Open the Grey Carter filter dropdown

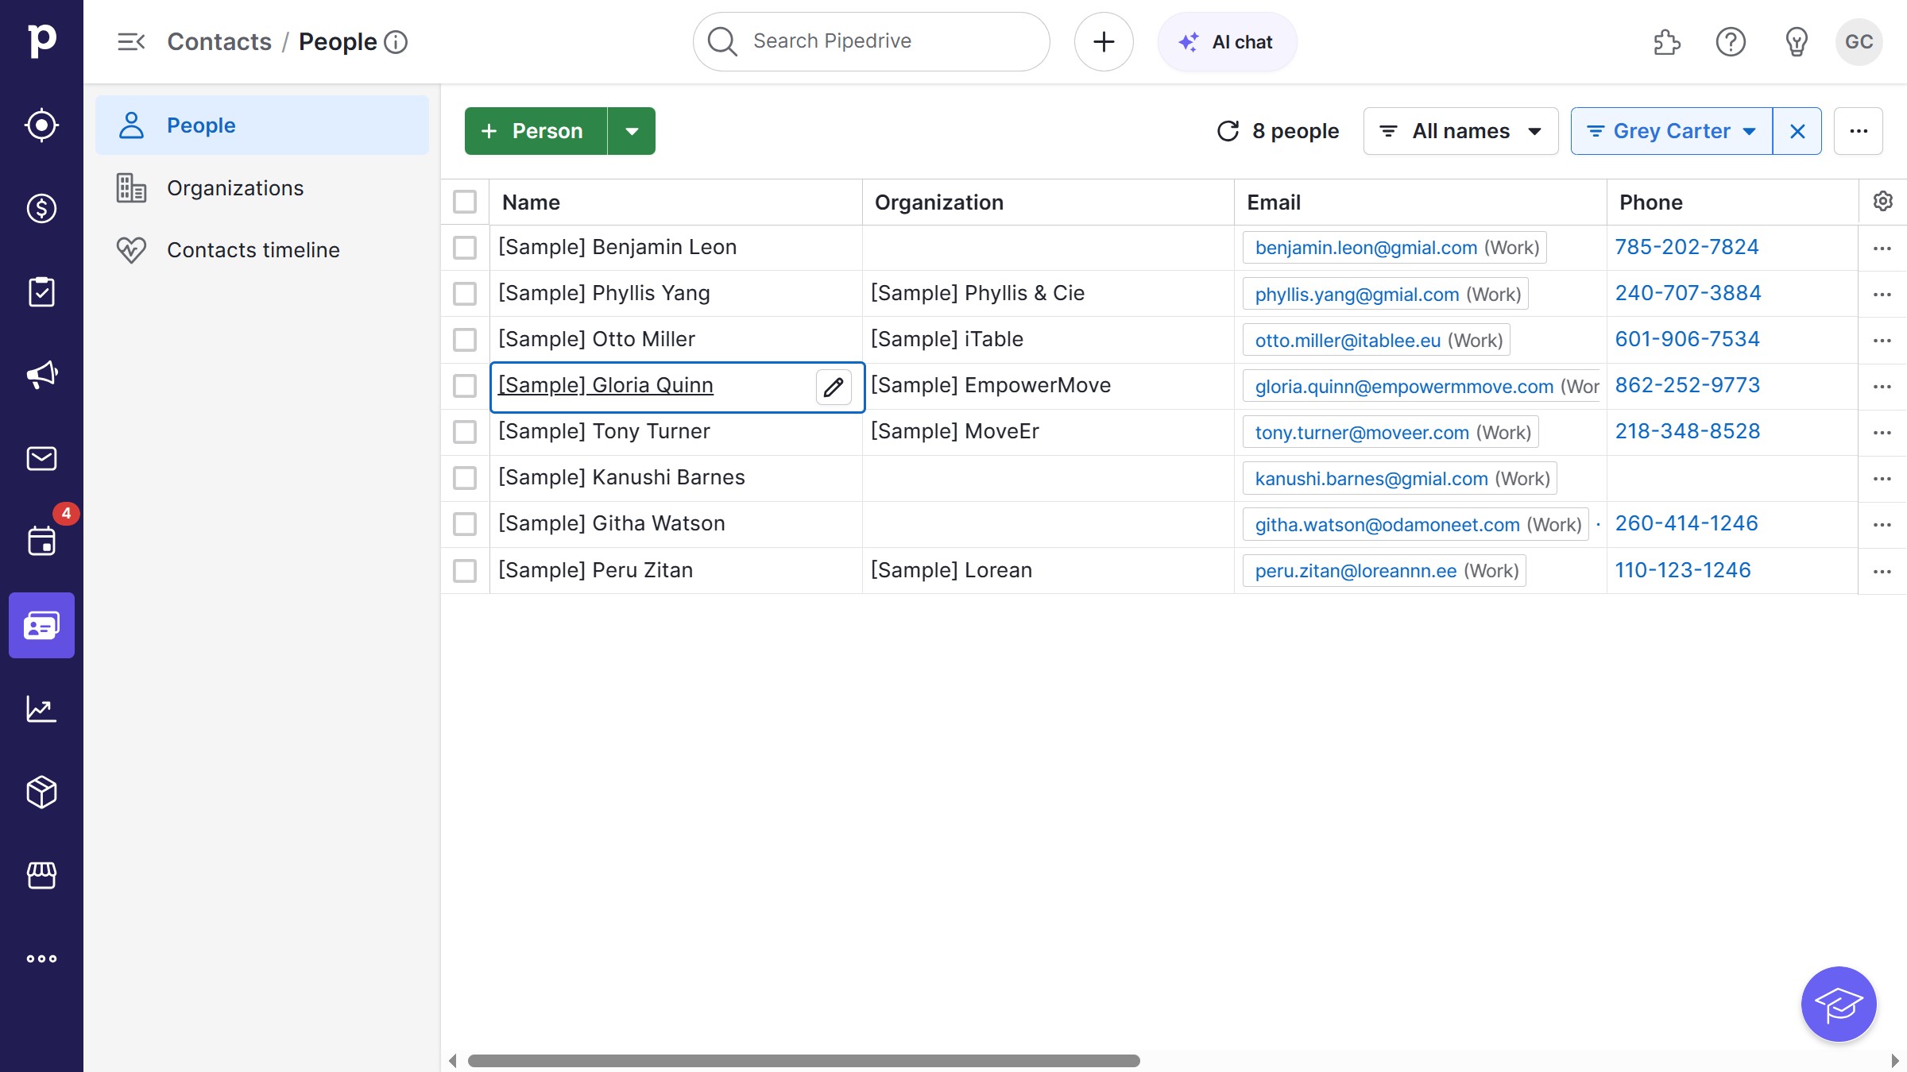pyautogui.click(x=1672, y=131)
